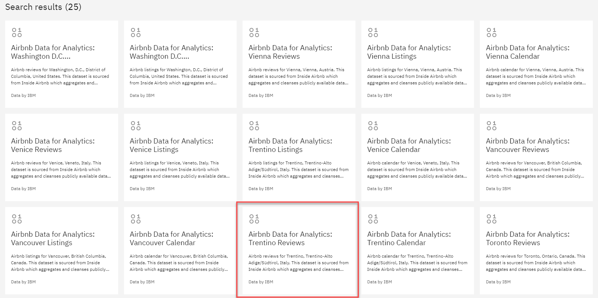Image resolution: width=598 pixels, height=298 pixels.
Task: Open the Venice Listings dataset title
Action: (x=171, y=145)
